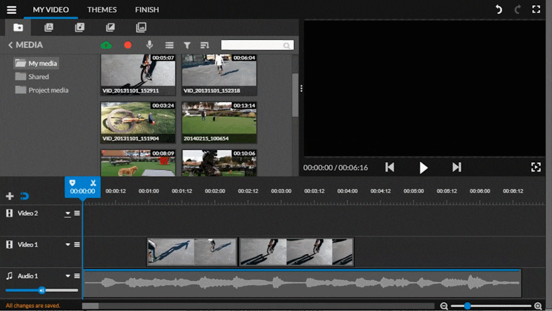552x311 pixels.
Task: Click the Video 1 track film icon
Action: [x=9, y=244]
